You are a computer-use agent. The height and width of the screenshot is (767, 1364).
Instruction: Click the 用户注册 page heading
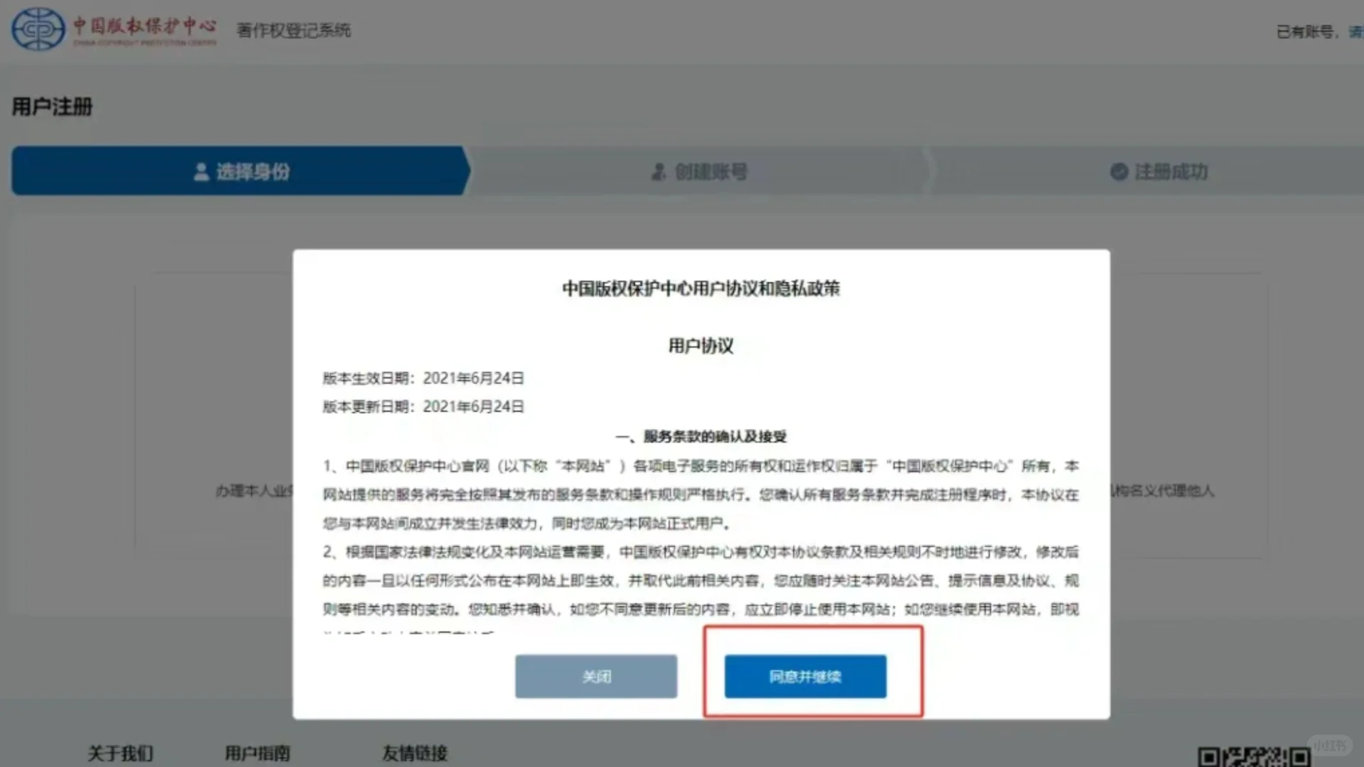(x=52, y=107)
